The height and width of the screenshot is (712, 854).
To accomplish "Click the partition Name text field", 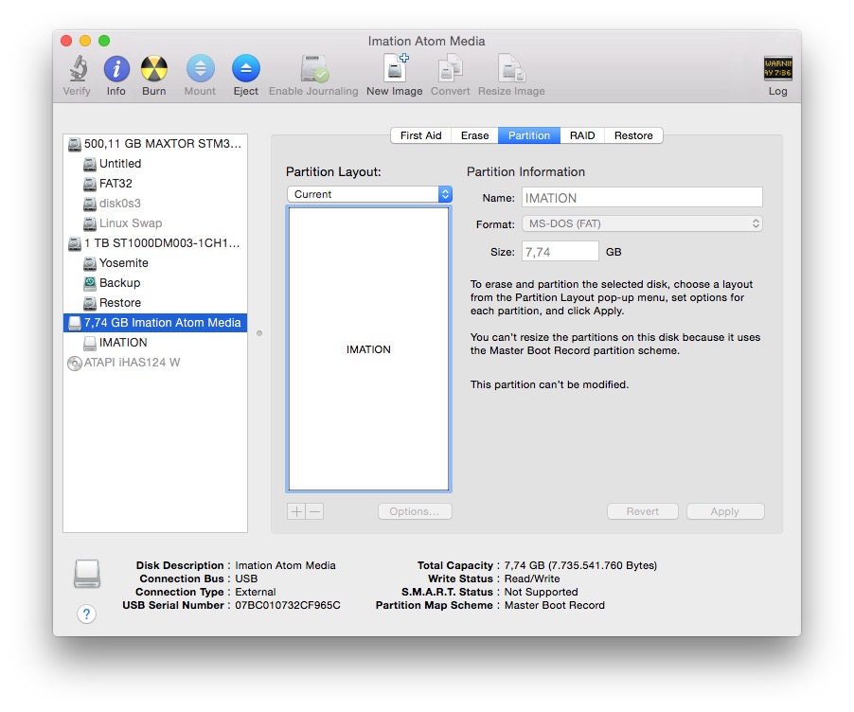I will [642, 198].
